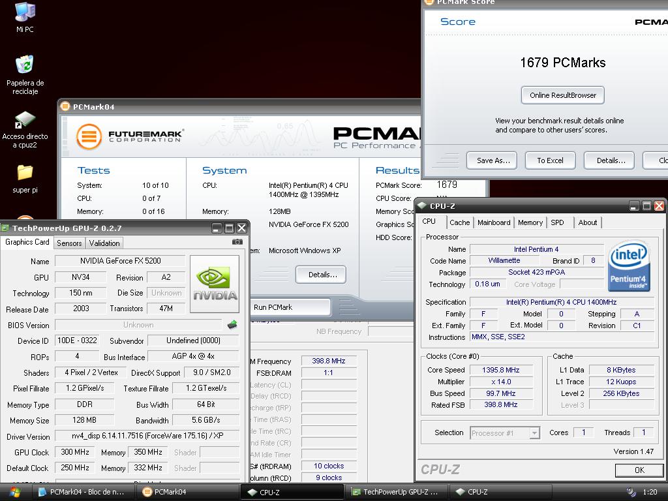This screenshot has height=501, width=668.
Task: Click the Bandwidth 5.6 GB/s field
Action: pyautogui.click(x=206, y=420)
